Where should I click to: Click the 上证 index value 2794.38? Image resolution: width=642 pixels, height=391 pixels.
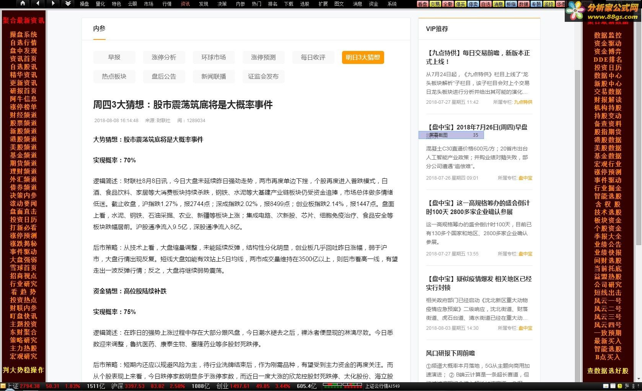(30, 386)
